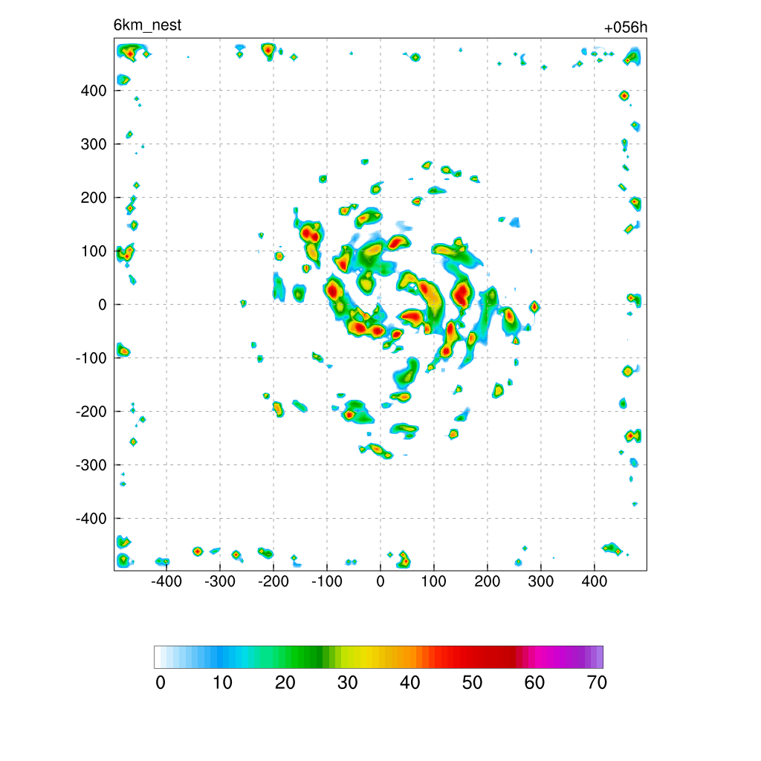
Task: Click the x-axis tick label "-300"
Action: (220, 581)
